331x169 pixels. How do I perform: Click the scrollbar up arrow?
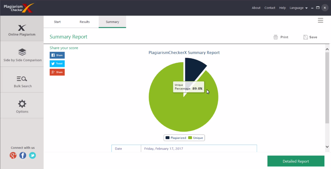pos(327,49)
